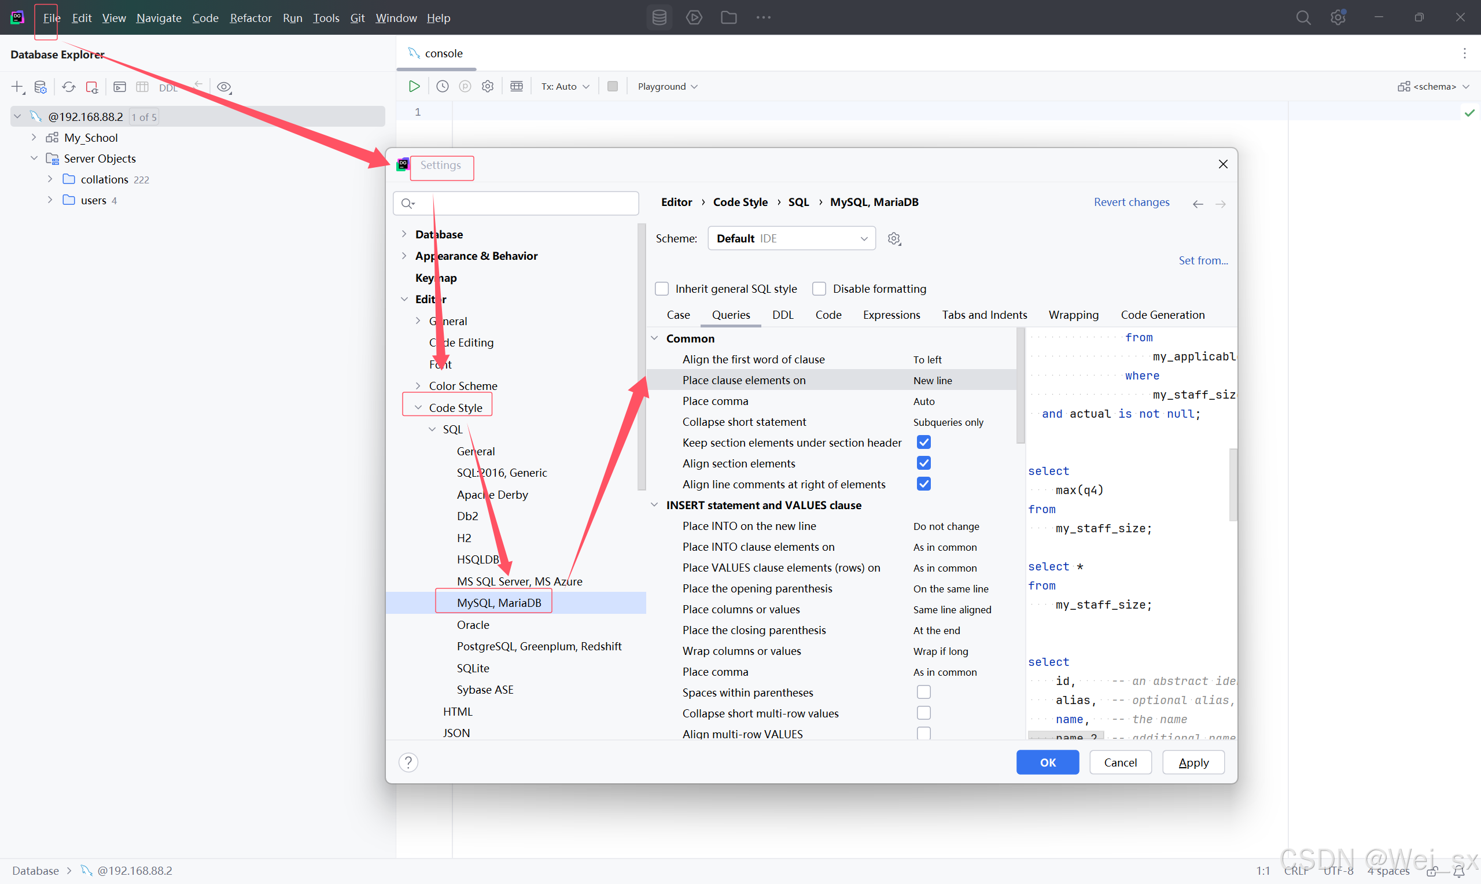Viewport: 1481px width, 884px height.
Task: Synchronize the connection using the refresh icon
Action: pyautogui.click(x=68, y=86)
